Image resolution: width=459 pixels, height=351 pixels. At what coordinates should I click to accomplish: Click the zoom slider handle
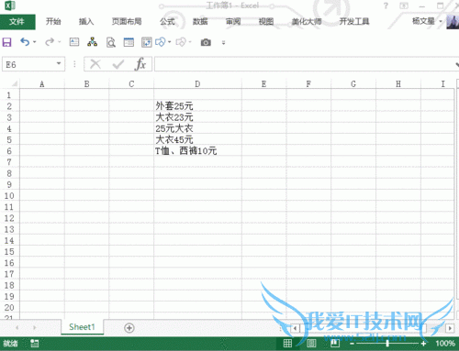[387, 344]
